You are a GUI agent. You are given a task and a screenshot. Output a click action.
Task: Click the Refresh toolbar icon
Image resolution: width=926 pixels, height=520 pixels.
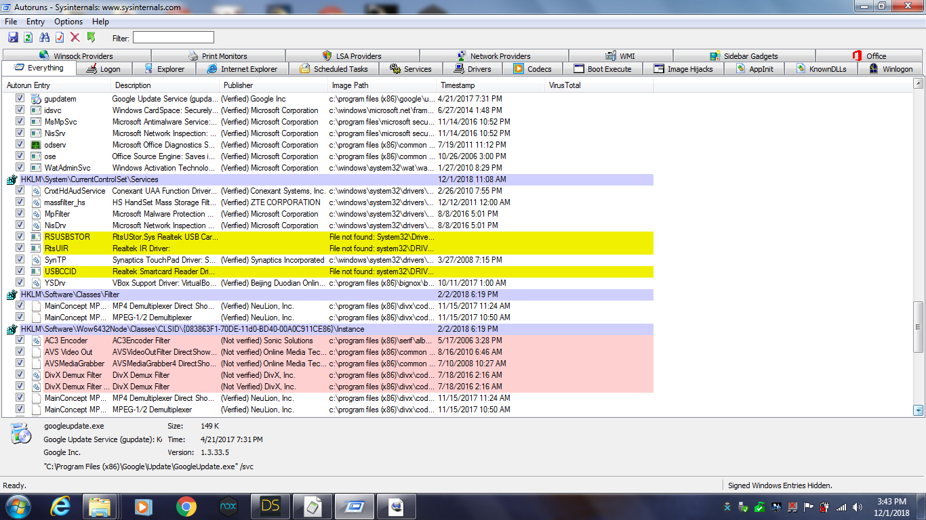coord(28,37)
